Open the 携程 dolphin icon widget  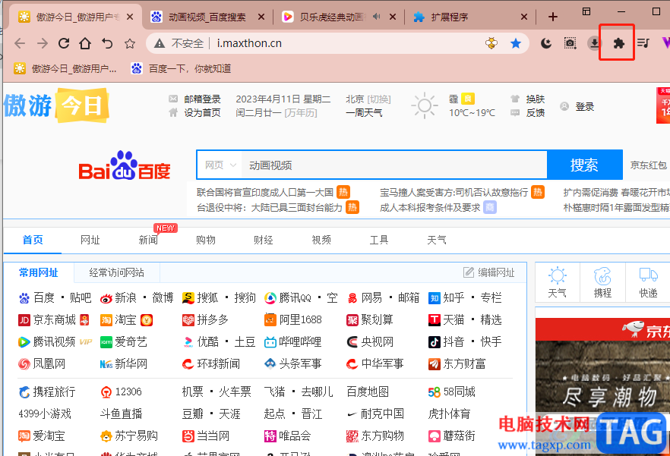(x=602, y=283)
